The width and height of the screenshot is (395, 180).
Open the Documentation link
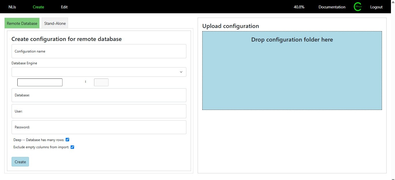point(332,7)
